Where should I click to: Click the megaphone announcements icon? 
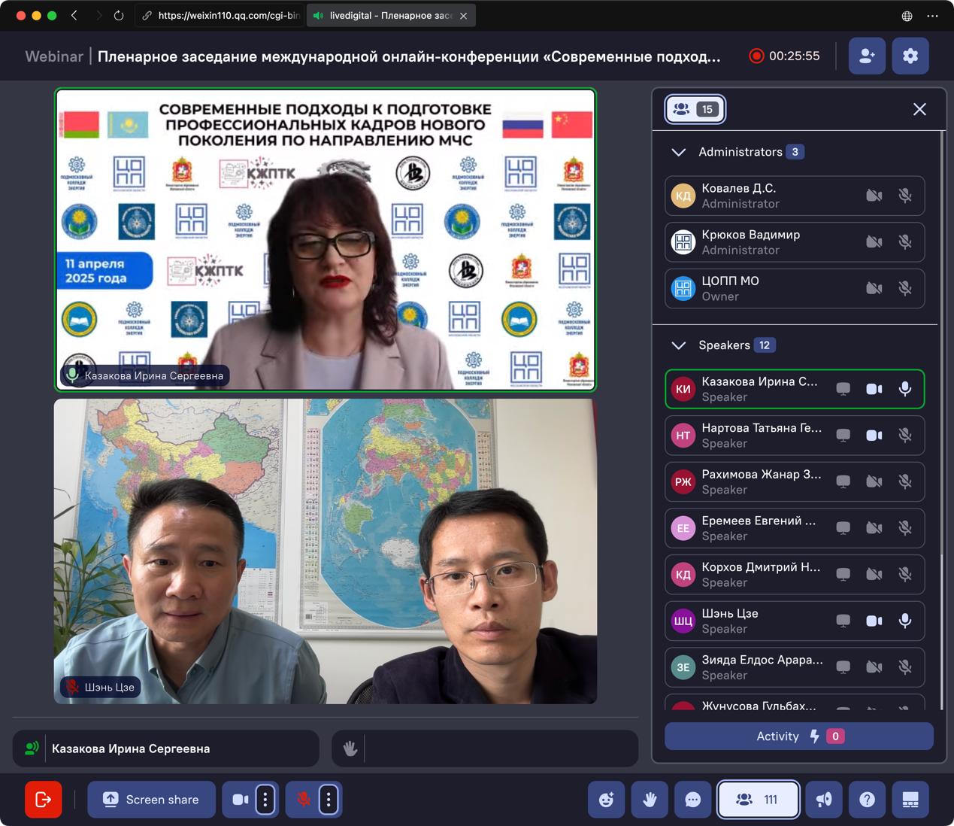click(x=824, y=800)
